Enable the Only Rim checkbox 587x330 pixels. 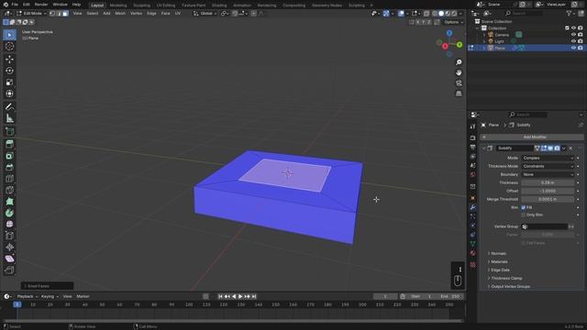tap(524, 214)
